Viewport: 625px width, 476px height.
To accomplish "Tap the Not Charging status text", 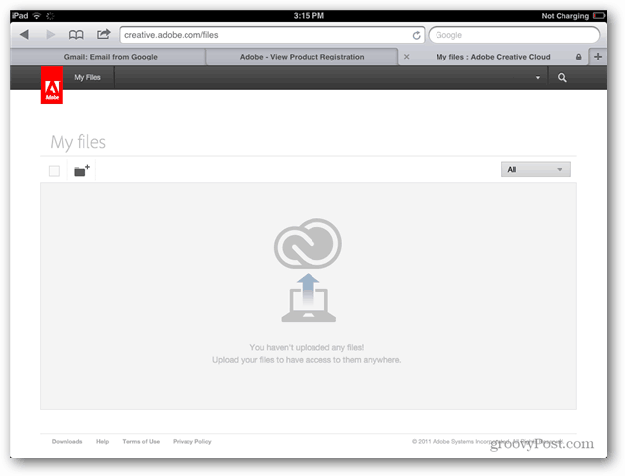I will pos(564,16).
